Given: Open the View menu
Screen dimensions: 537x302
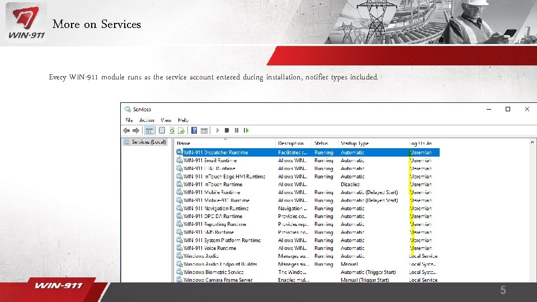Looking at the screenshot, I should pos(166,120).
